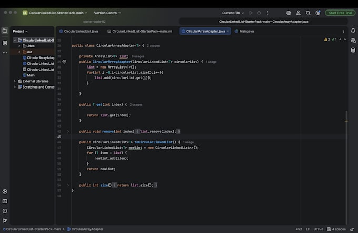Open the Services tool window icon

point(5,191)
